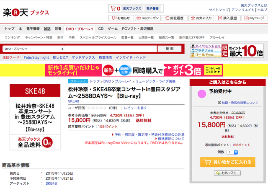This screenshot has height=186, width=268.
Task: Click マッドマックス trending keyword
Action: (83, 57)
